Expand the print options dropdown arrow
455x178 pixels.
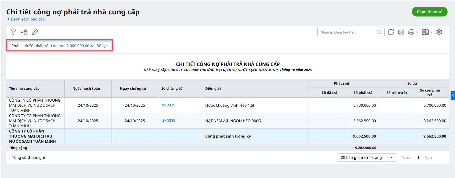[417, 32]
